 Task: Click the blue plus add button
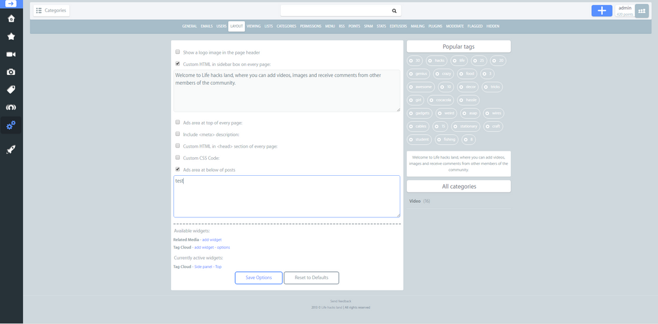601,11
